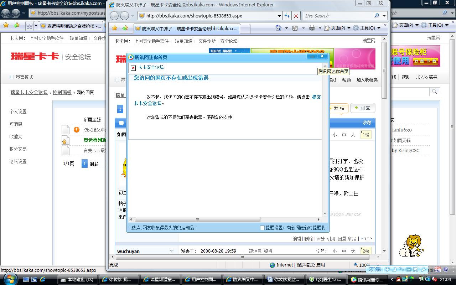Image resolution: width=456 pixels, height=285 pixels.
Task: Open the 工具(O) menu in background window
Action: coord(435,25)
